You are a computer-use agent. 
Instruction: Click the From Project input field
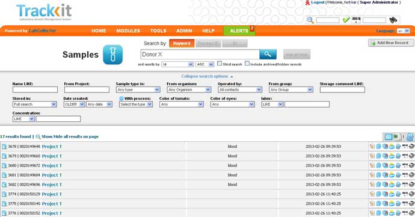click(87, 90)
